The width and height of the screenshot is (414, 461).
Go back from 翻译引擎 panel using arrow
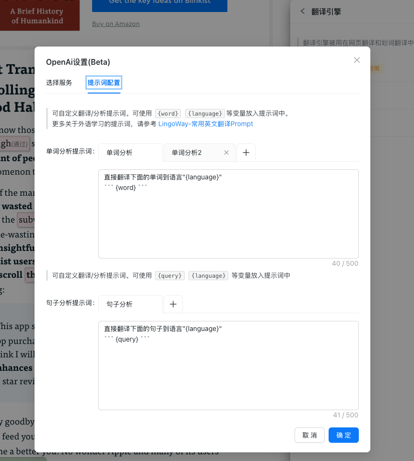(303, 11)
